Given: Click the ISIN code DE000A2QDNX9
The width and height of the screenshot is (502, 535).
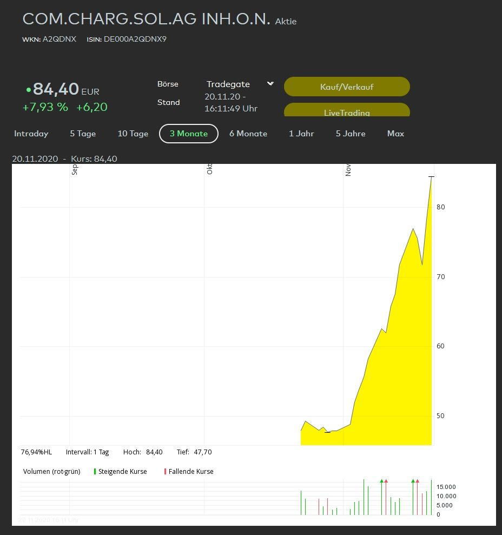Looking at the screenshot, I should [135, 39].
